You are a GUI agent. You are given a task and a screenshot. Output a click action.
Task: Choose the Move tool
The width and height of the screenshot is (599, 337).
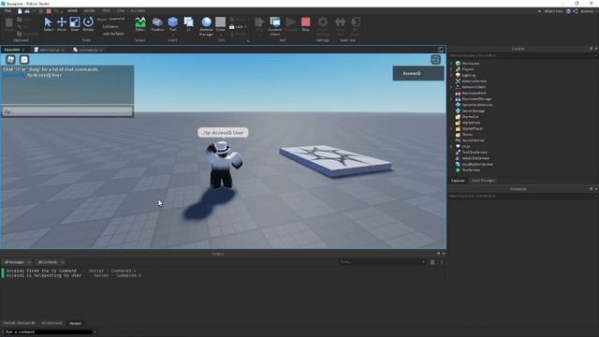click(62, 24)
